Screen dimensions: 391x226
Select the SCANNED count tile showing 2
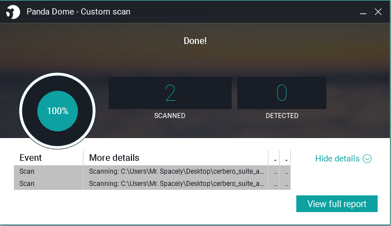170,93
